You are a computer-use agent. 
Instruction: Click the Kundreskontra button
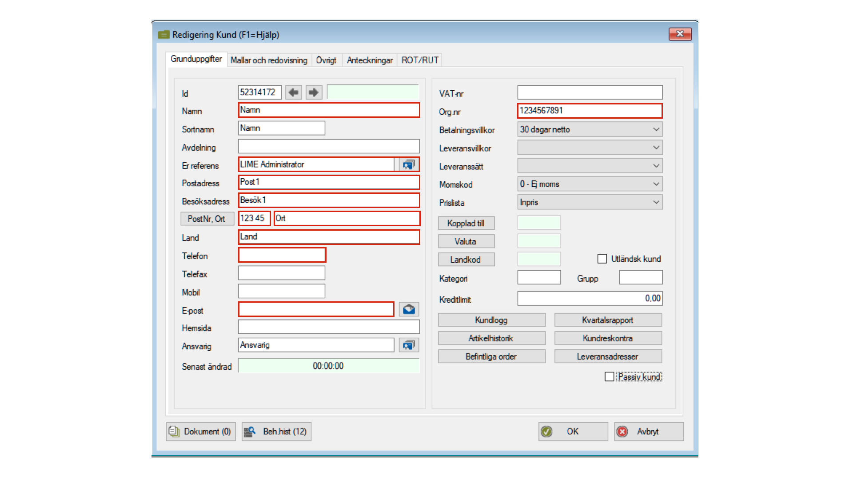tap(607, 338)
